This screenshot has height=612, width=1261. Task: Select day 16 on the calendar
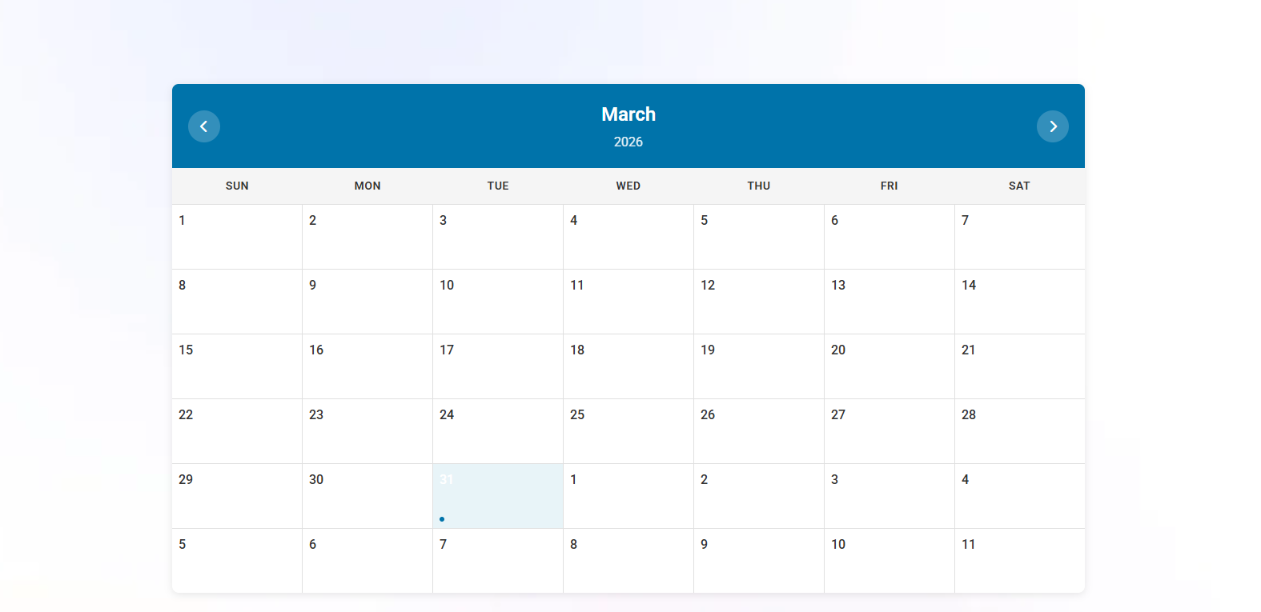click(367, 366)
